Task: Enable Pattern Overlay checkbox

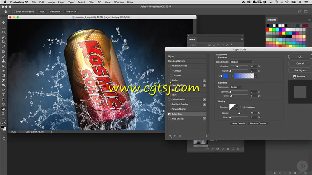Action: coord(170,109)
